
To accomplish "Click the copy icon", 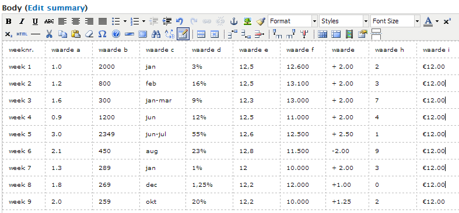I will (x=62, y=34).
